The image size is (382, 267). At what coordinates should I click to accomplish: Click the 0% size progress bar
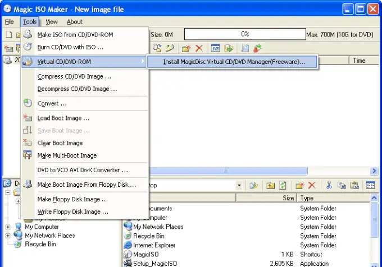245,34
